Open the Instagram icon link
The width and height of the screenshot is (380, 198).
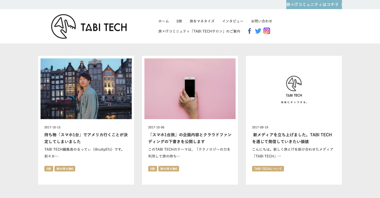coord(267,31)
